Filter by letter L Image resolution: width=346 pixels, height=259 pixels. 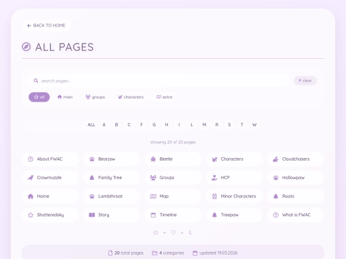(x=192, y=125)
